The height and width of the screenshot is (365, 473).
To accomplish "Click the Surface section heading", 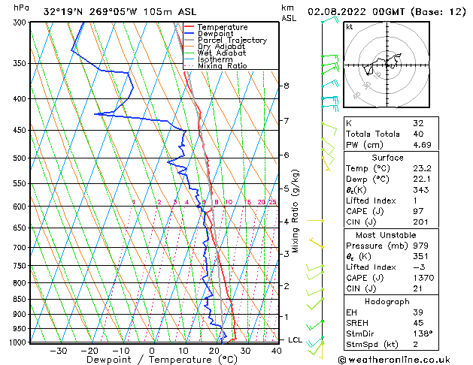I will point(387,158).
